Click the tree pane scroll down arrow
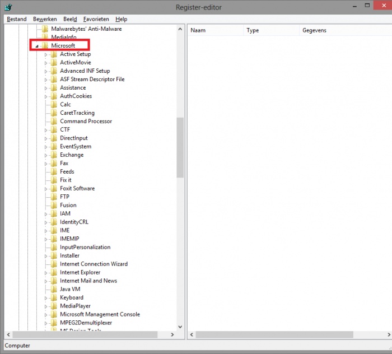Screen dimensions: 392x354 (180, 327)
